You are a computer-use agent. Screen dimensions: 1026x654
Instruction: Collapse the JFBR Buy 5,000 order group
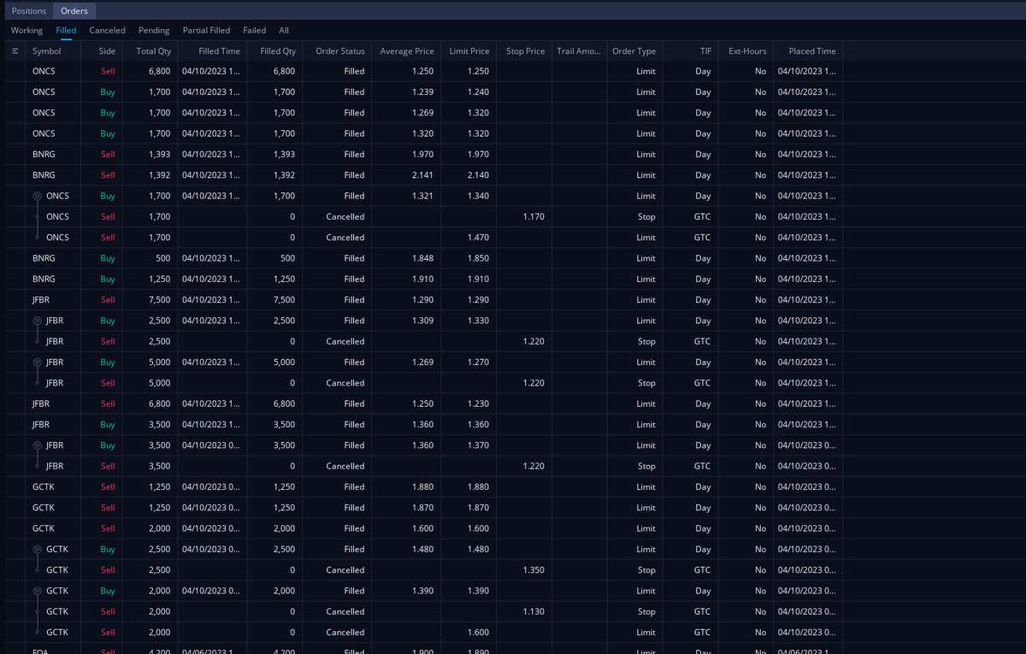(x=37, y=362)
